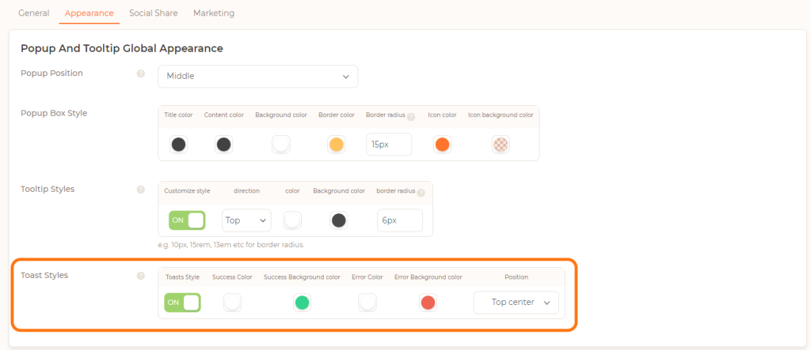This screenshot has width=811, height=350.
Task: Open Tooltip direction Top dropdown
Action: click(x=247, y=220)
